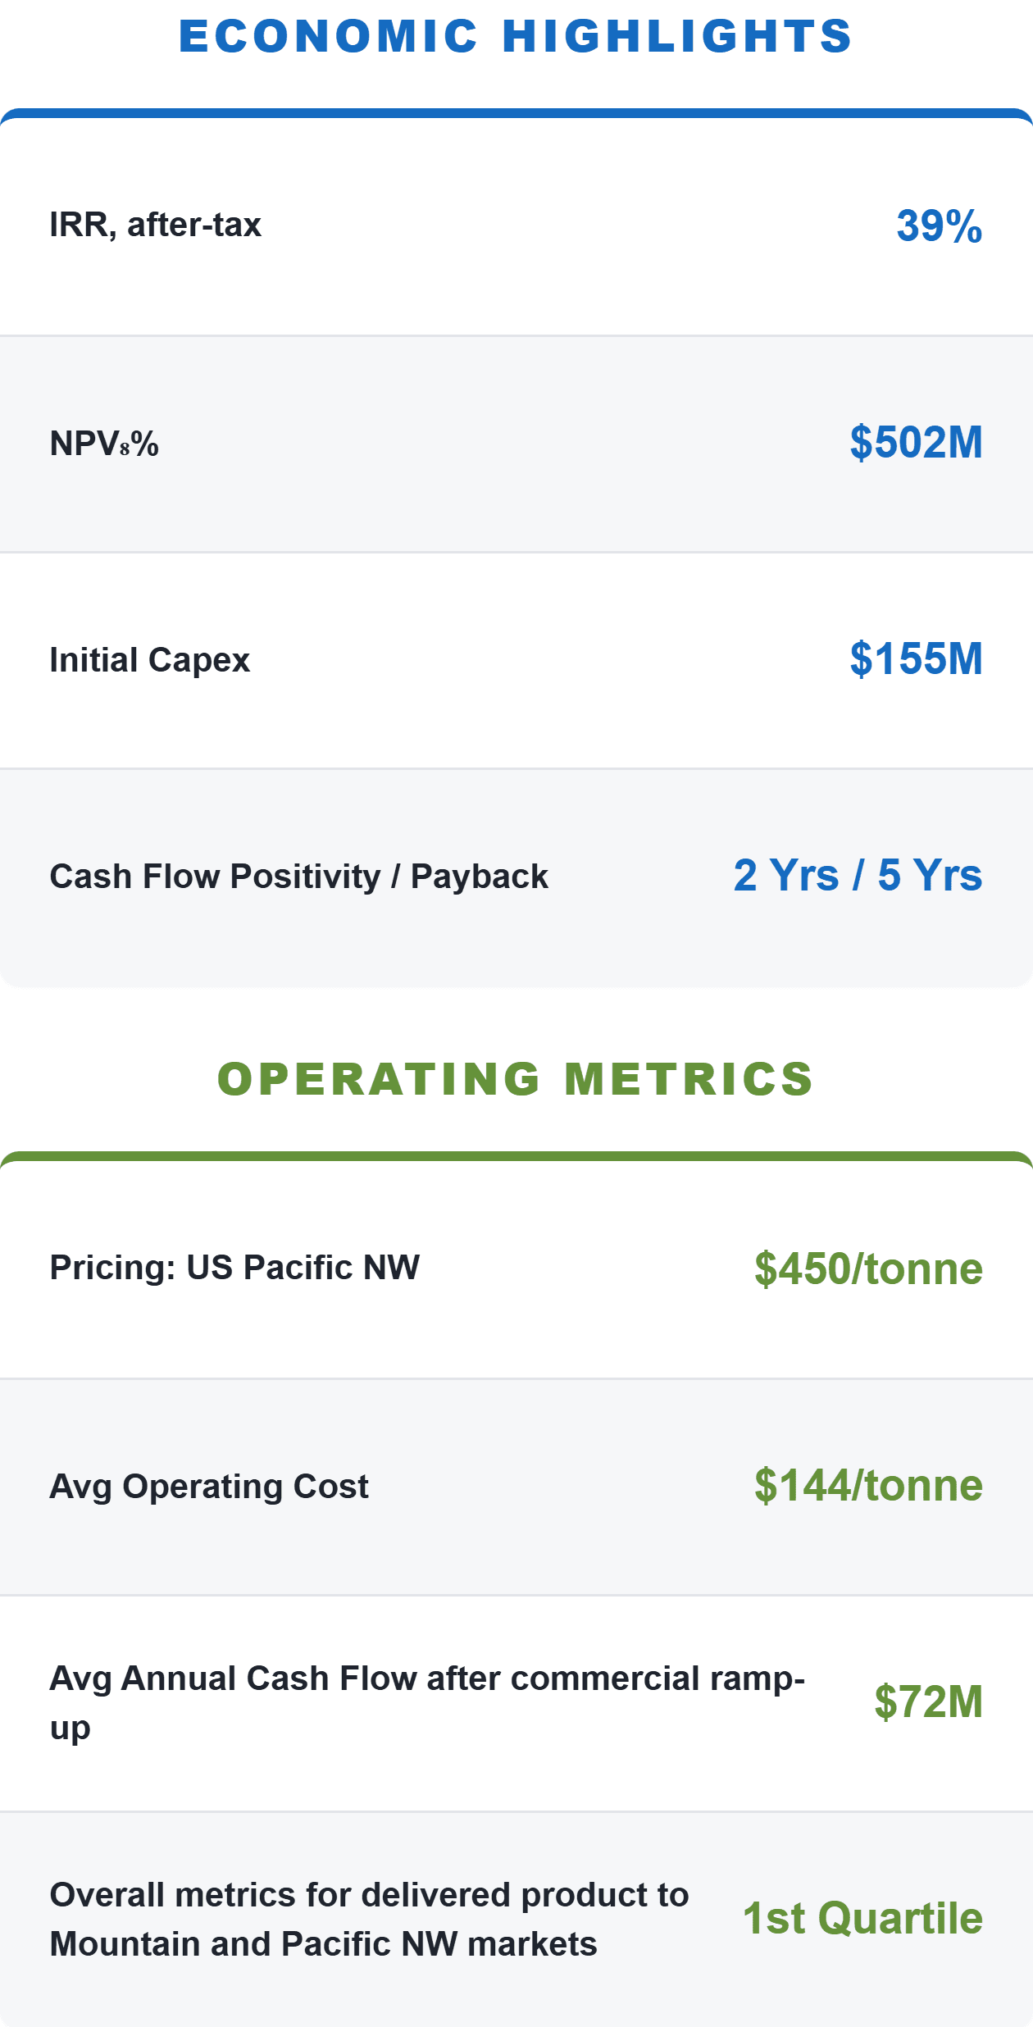Click the 2 Yrs / 5 Yrs value
Screen dimensions: 1033x2027
tap(858, 875)
